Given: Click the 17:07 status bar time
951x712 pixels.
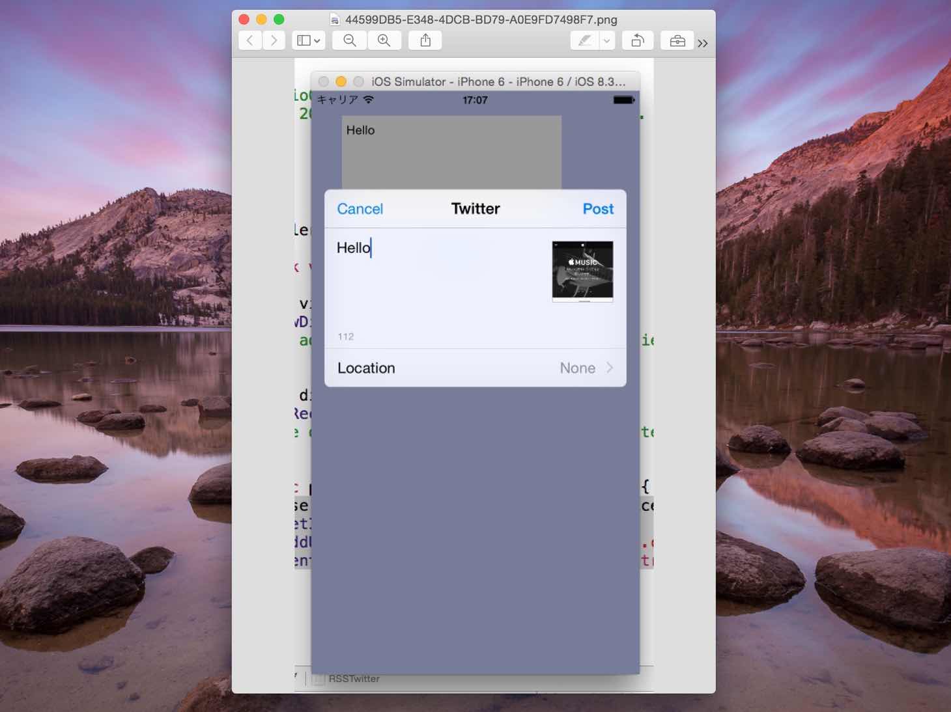Looking at the screenshot, I should [x=475, y=100].
